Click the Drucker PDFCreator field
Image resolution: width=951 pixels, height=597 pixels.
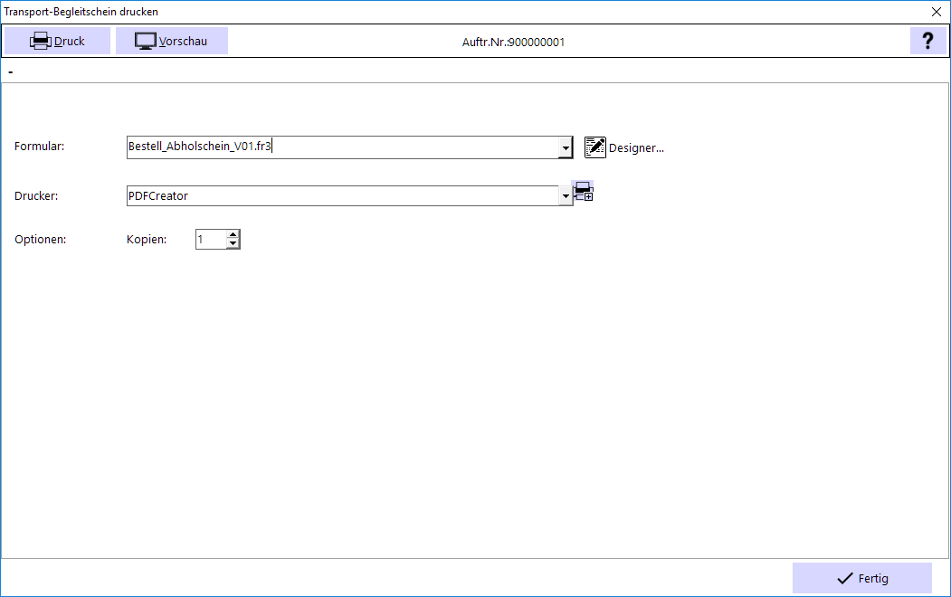(343, 195)
